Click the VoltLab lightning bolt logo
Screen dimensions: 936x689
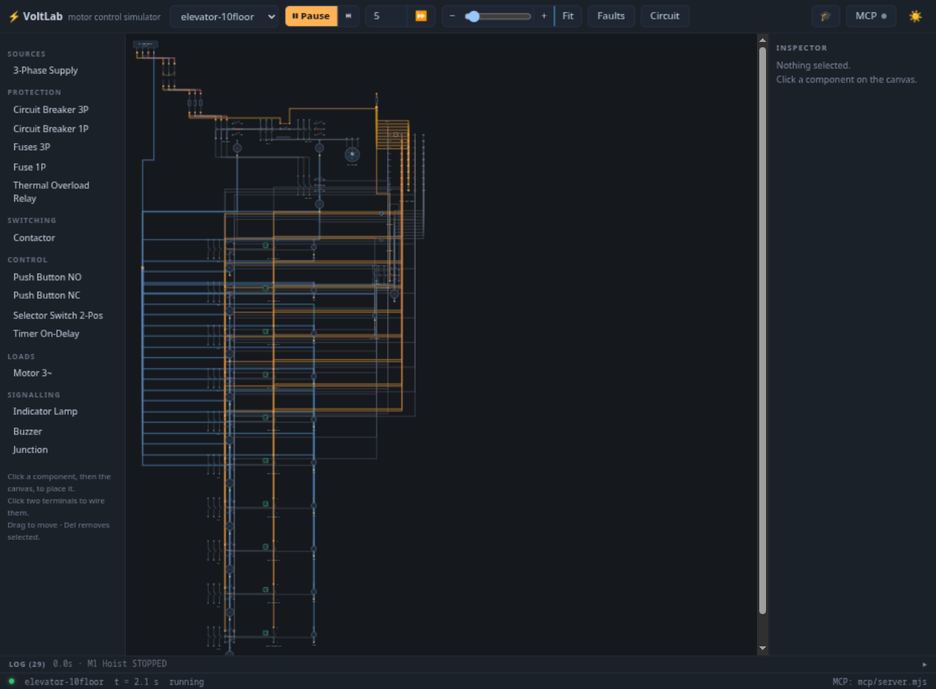tap(13, 16)
